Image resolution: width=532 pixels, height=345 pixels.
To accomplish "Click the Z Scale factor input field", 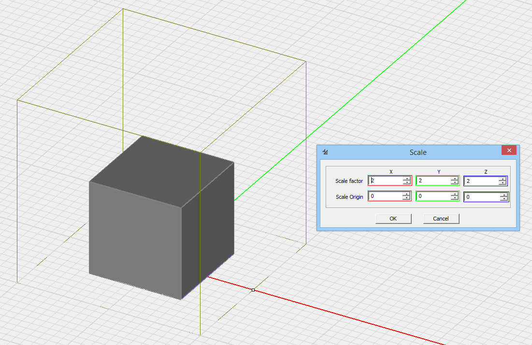I will [481, 181].
